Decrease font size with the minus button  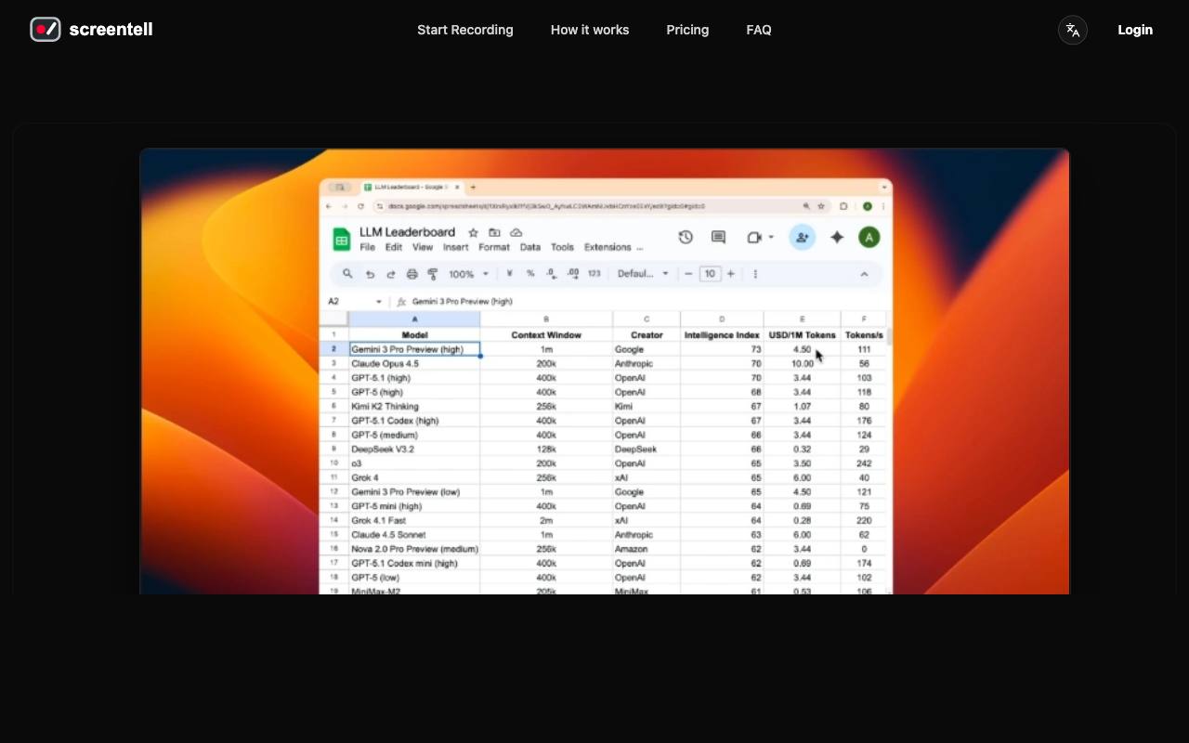688,274
